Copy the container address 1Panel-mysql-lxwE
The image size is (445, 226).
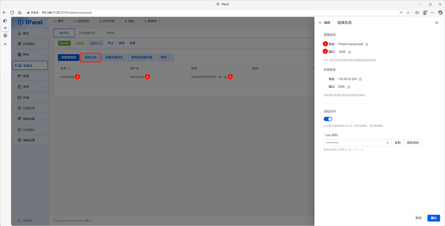[x=366, y=44]
